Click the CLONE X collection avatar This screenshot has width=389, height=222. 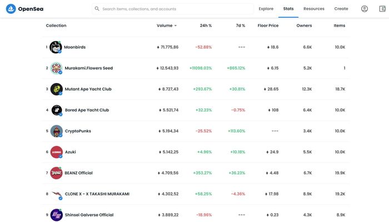(x=57, y=194)
